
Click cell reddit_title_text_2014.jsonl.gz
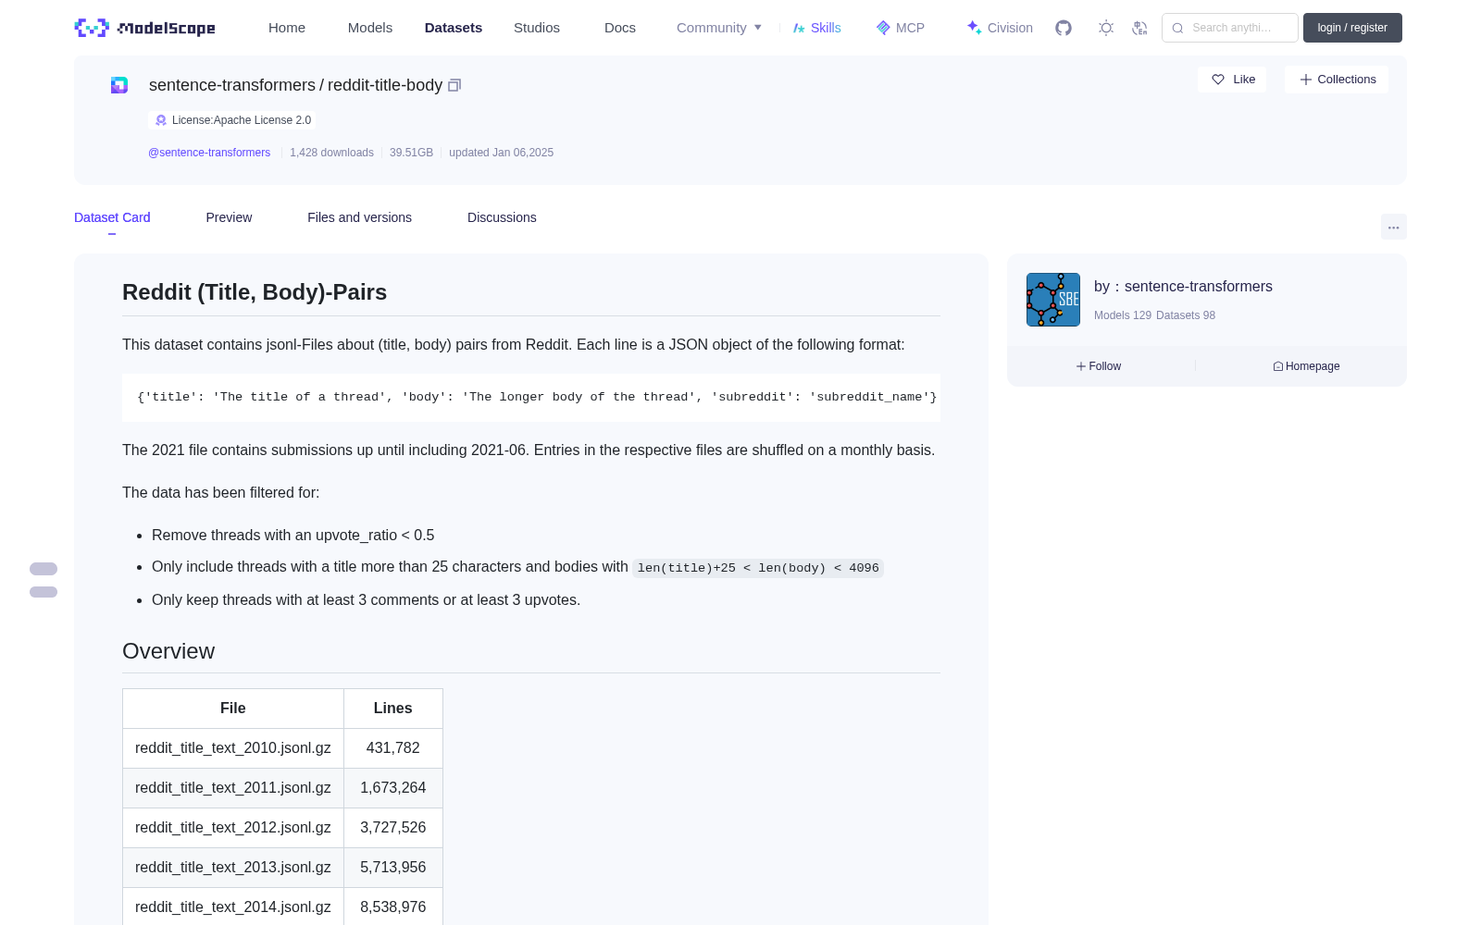pos(233,907)
